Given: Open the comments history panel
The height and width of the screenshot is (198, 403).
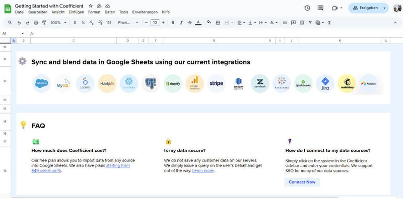Looking at the screenshot, I should pyautogui.click(x=320, y=8).
